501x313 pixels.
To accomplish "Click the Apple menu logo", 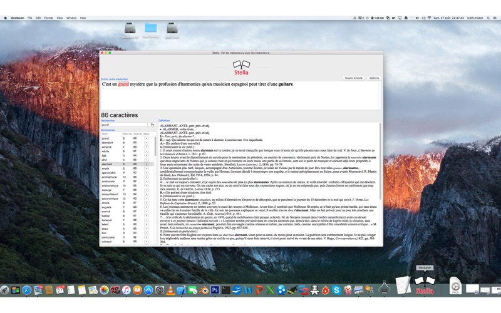I will click(5, 18).
